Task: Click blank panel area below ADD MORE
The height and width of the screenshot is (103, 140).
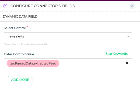Action: (x=70, y=93)
